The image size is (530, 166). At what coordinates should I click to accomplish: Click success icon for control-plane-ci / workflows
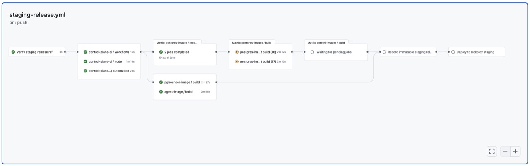[85, 52]
